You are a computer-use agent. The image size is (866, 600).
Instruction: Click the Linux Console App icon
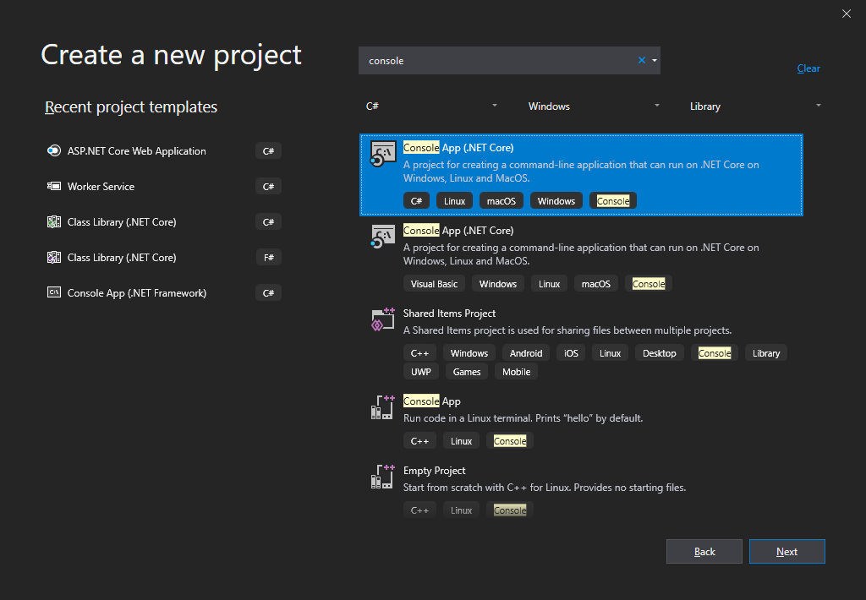[383, 407]
